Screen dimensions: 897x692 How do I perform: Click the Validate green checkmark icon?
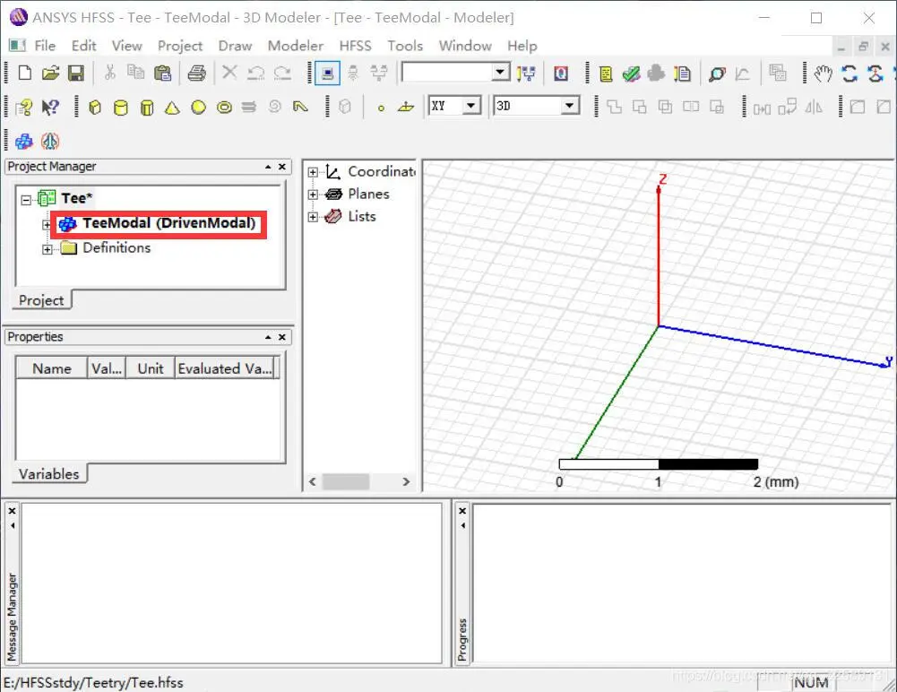[631, 74]
